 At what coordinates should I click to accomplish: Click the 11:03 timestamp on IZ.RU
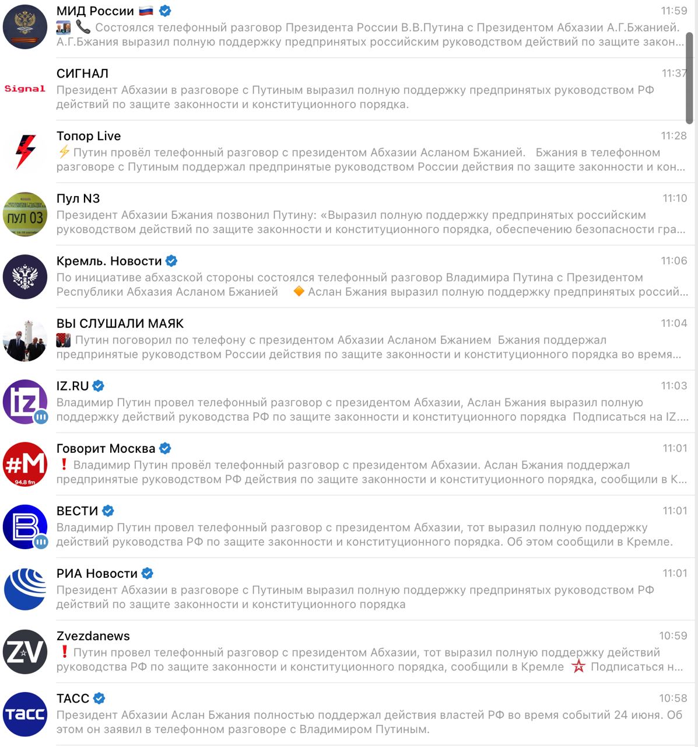(x=674, y=386)
